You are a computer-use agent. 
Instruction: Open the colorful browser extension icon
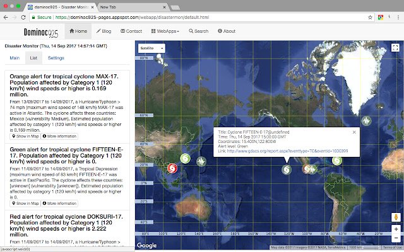381,17
